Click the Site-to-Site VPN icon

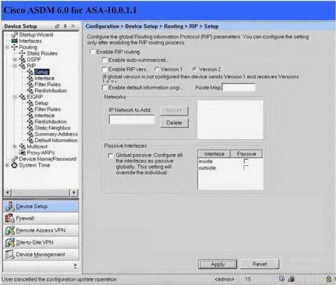10,242
